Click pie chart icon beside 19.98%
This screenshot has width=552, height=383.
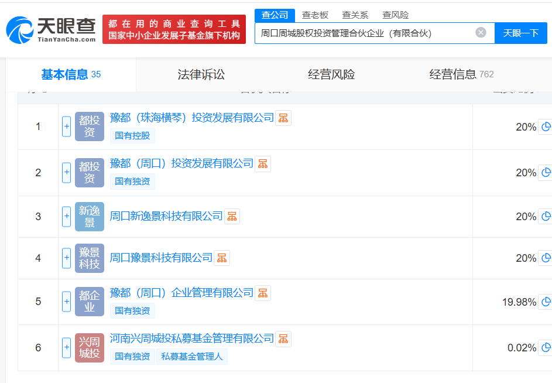[x=546, y=302]
